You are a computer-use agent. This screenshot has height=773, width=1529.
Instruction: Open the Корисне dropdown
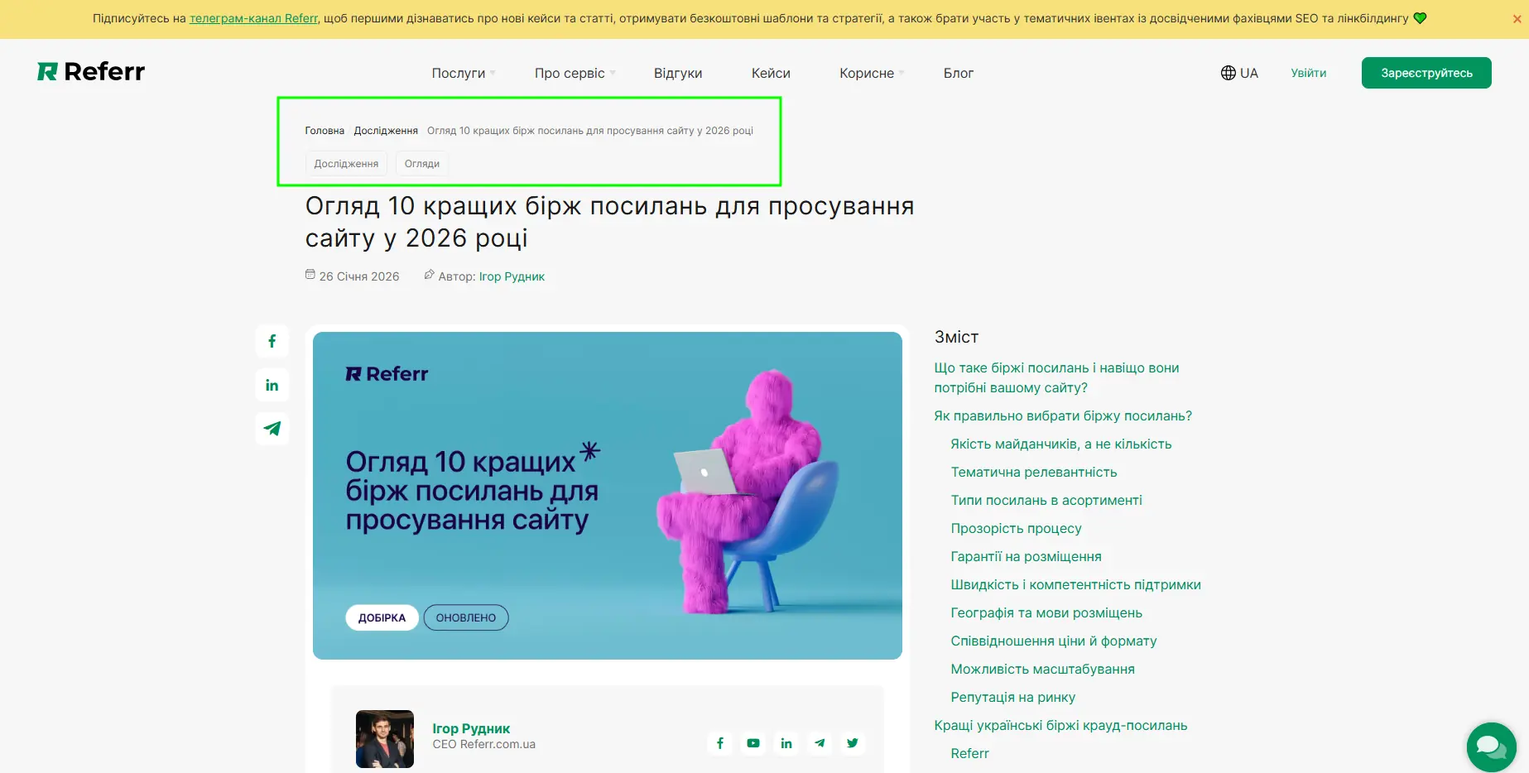(867, 73)
